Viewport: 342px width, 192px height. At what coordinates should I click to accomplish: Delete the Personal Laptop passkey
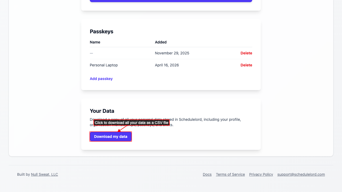coord(246,65)
